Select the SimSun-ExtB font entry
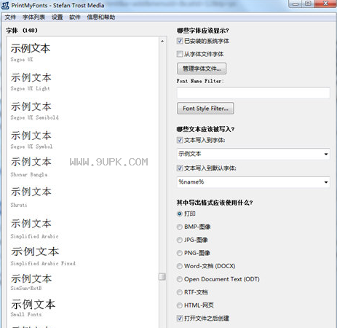 [31, 282]
